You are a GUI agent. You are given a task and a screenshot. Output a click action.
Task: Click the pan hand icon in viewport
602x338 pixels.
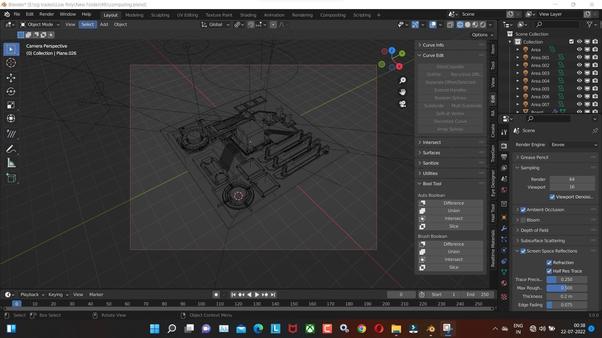pos(403,92)
